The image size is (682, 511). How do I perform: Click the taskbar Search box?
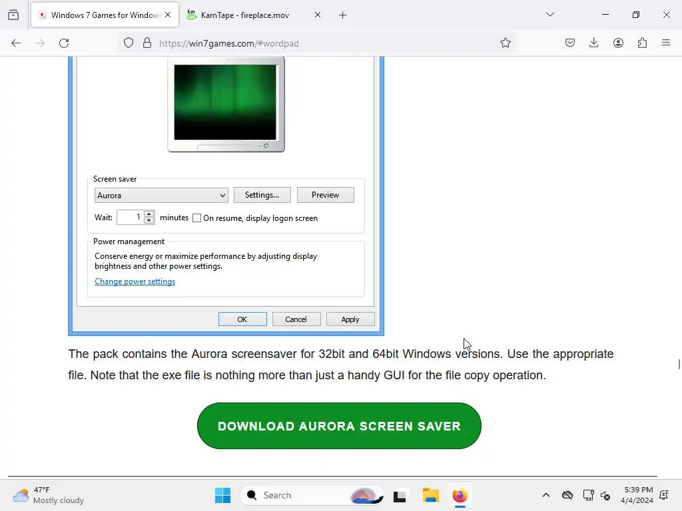point(312,495)
